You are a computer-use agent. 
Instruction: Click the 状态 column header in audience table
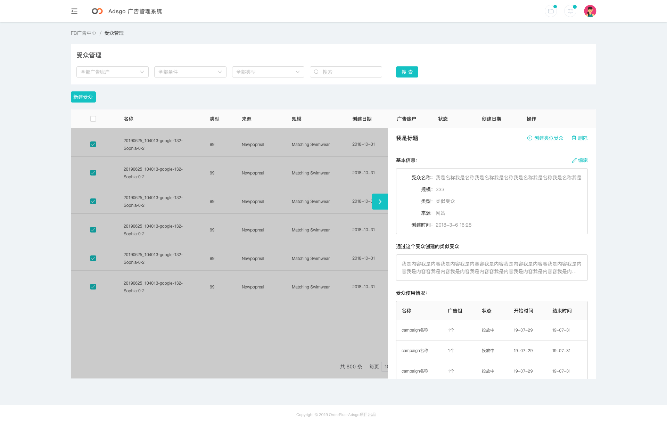pyautogui.click(x=443, y=119)
